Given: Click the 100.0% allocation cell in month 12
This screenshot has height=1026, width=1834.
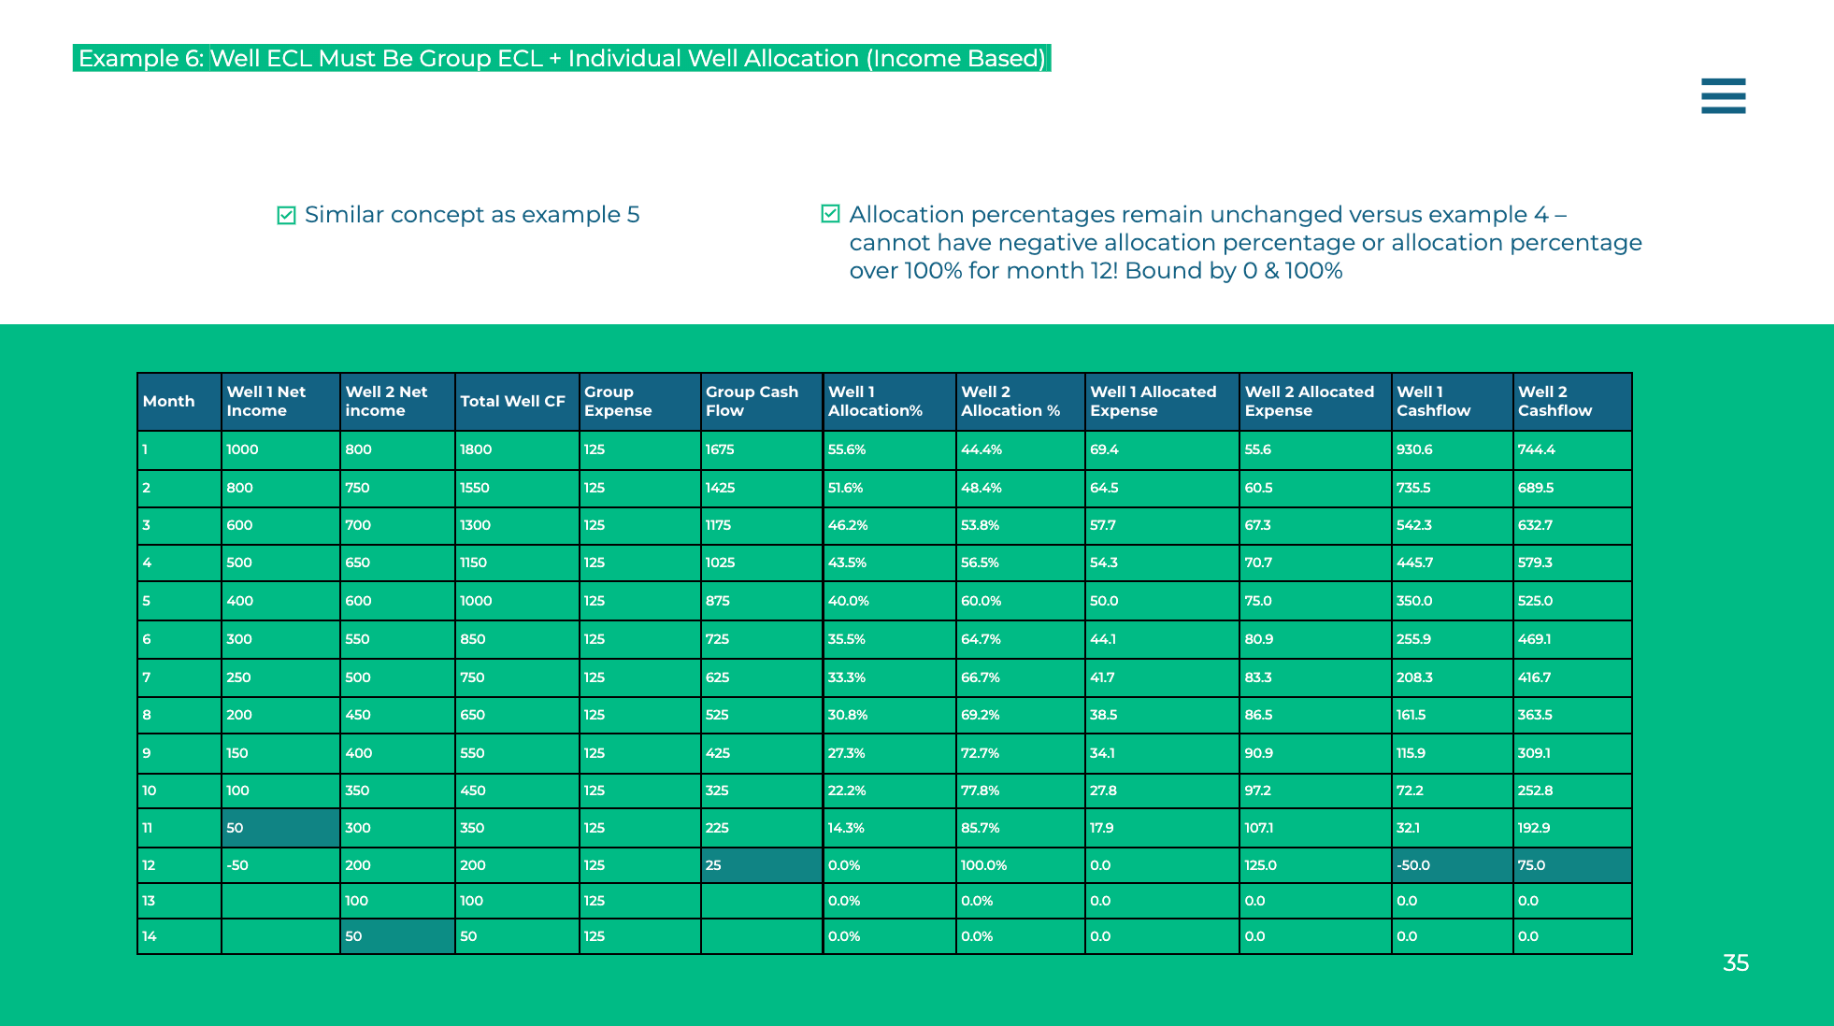Looking at the screenshot, I should tap(1019, 865).
